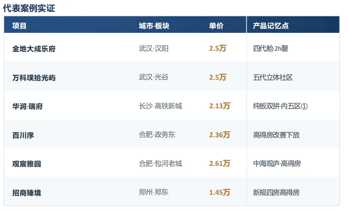The image size is (349, 211).
Task: Select location cell 合肥·政务东
Action: click(157, 134)
